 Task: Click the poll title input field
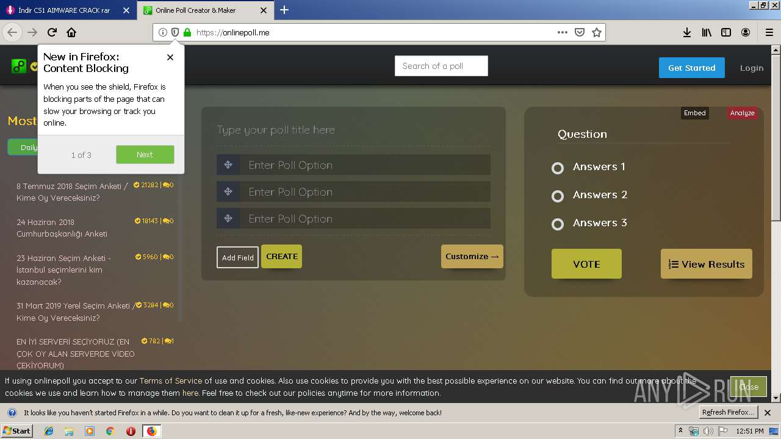[353, 130]
